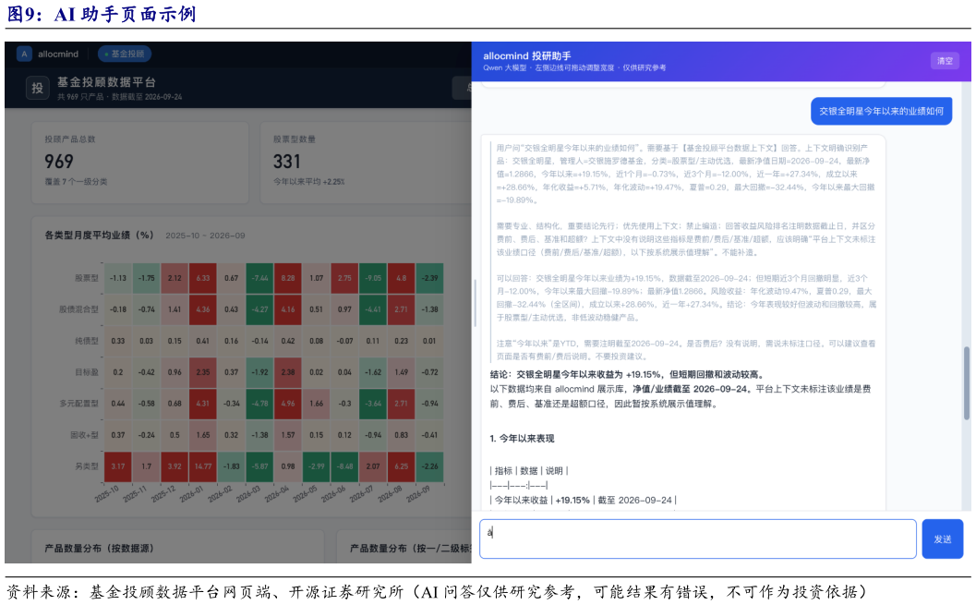This screenshot has width=976, height=605.
Task: Click the 投顾产品总数 card showing 969
Action: [x=140, y=163]
